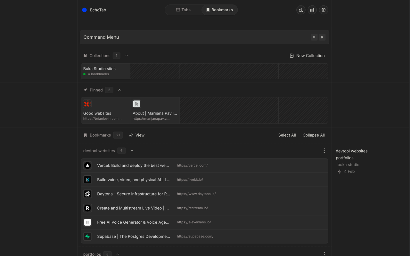
Task: Click the Vercel triangle favicon
Action: (87, 165)
